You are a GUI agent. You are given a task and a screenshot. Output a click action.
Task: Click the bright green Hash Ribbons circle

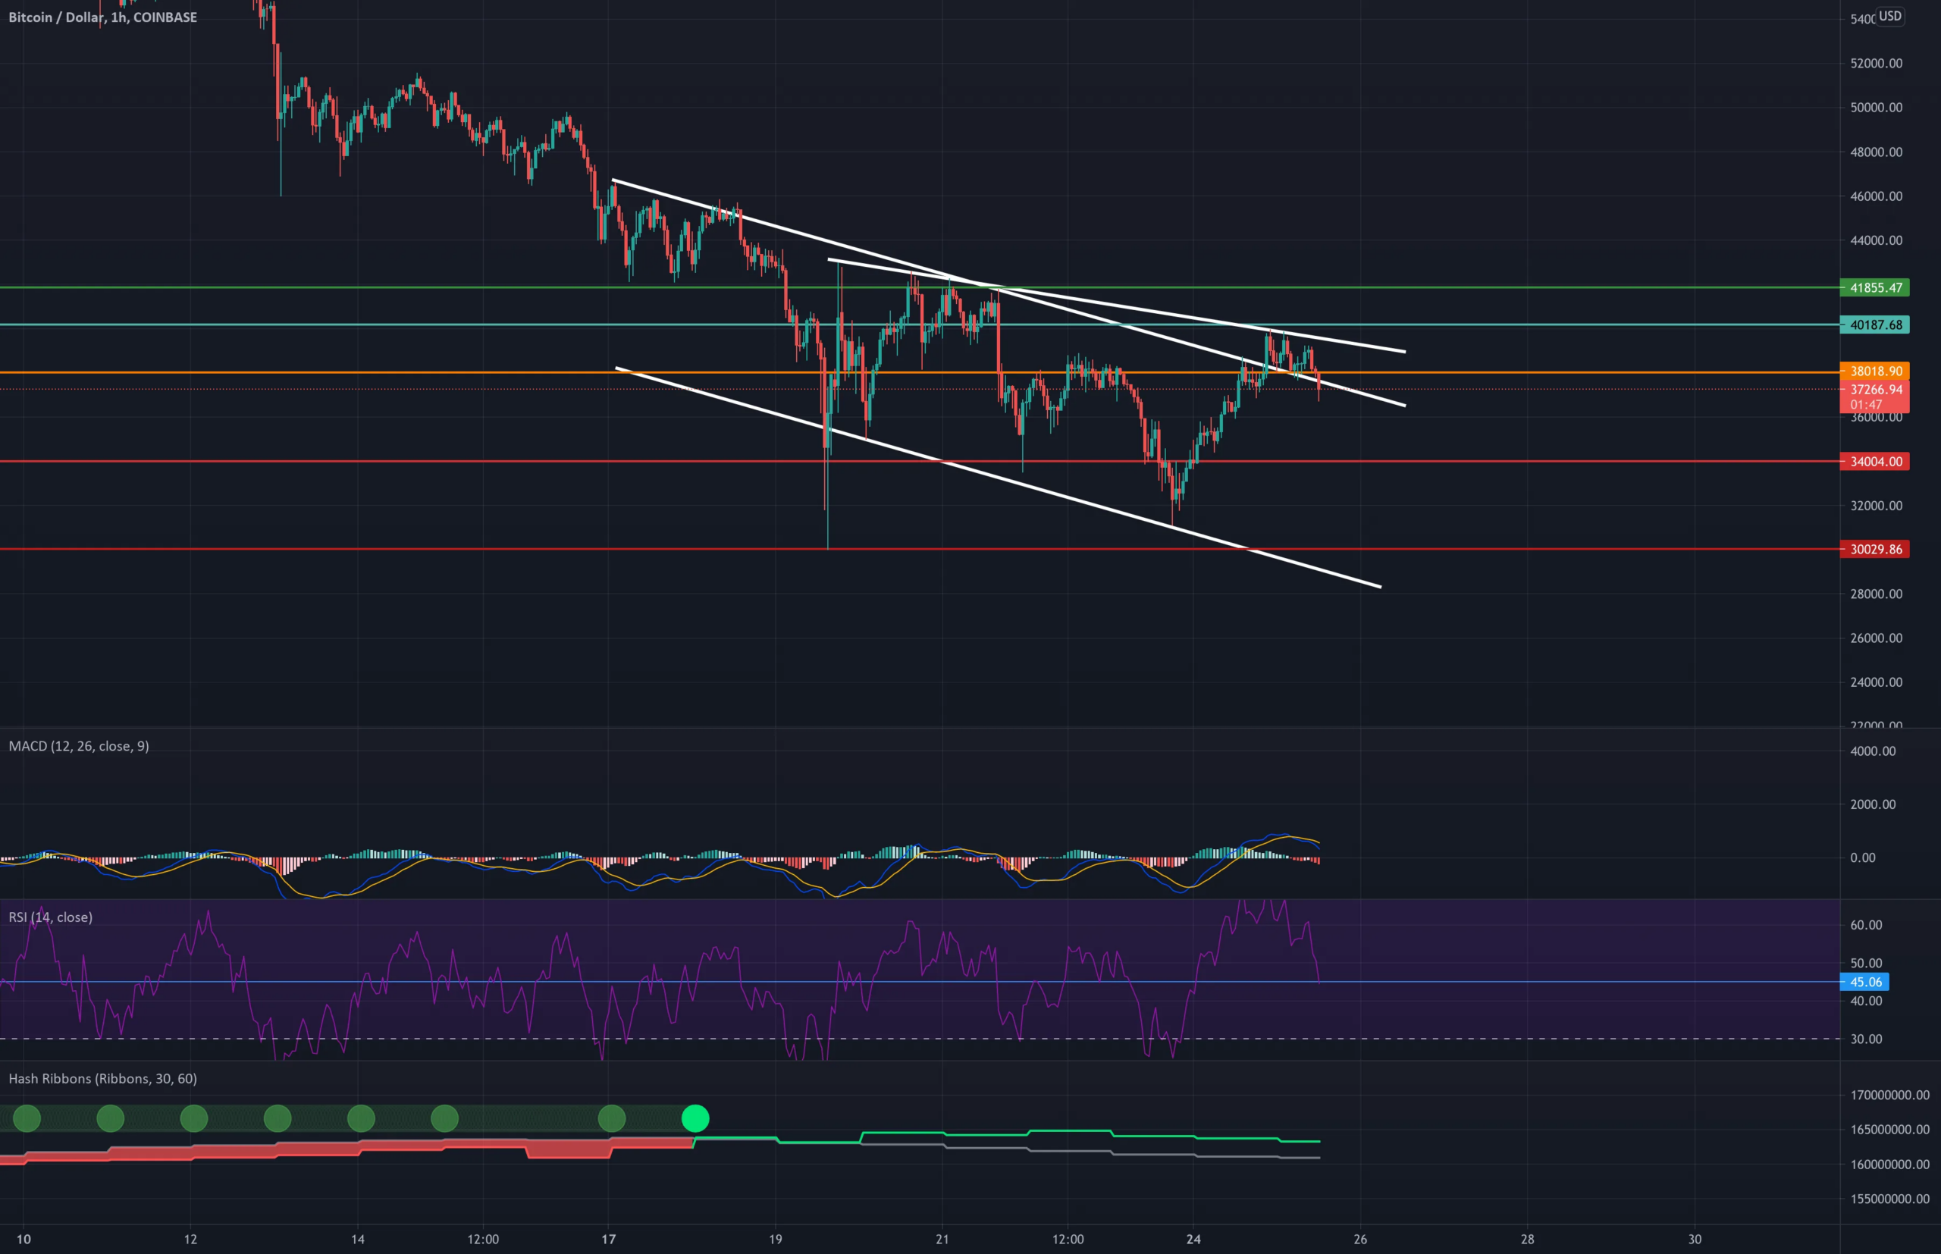pos(695,1118)
